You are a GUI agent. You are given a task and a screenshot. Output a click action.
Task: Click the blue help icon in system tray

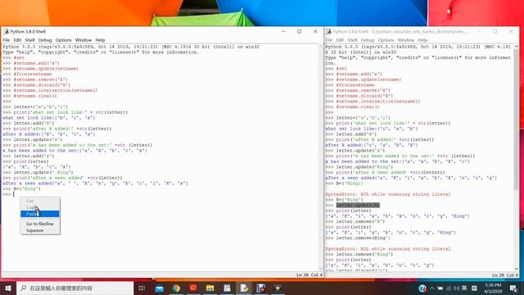tap(422, 288)
